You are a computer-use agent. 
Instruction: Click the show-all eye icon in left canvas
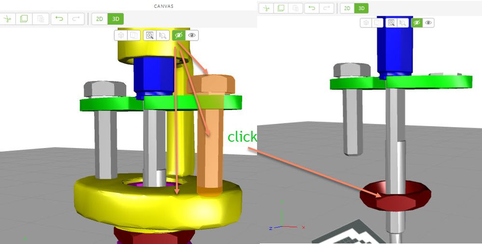click(x=192, y=35)
